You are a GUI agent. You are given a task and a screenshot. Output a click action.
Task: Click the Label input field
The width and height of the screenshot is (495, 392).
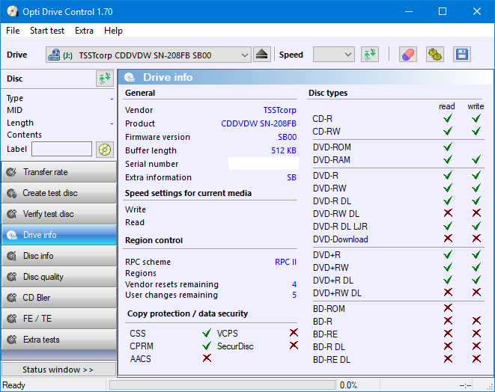pos(61,149)
